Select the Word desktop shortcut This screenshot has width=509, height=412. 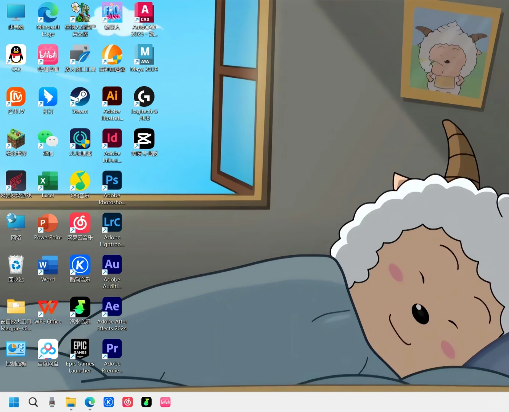click(48, 269)
